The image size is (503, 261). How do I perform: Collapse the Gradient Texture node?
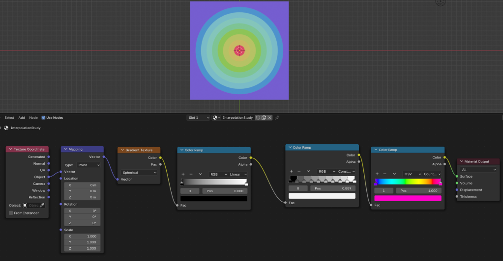[122, 150]
